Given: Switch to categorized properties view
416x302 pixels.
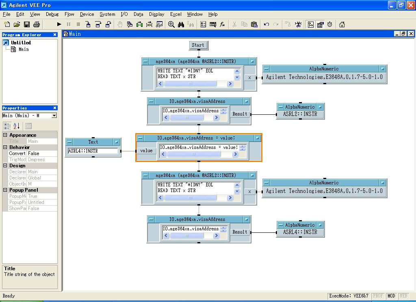Looking at the screenshot, I should (7, 126).
